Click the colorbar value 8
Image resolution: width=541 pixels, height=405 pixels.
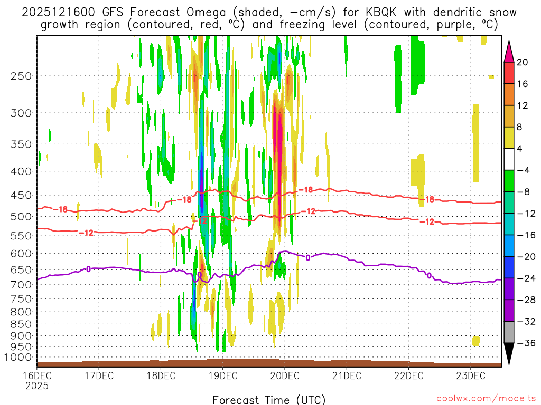pos(520,128)
